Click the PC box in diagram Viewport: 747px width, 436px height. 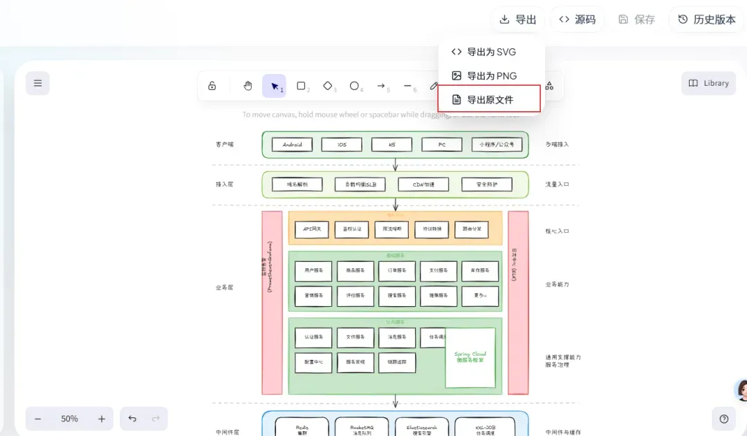point(441,144)
